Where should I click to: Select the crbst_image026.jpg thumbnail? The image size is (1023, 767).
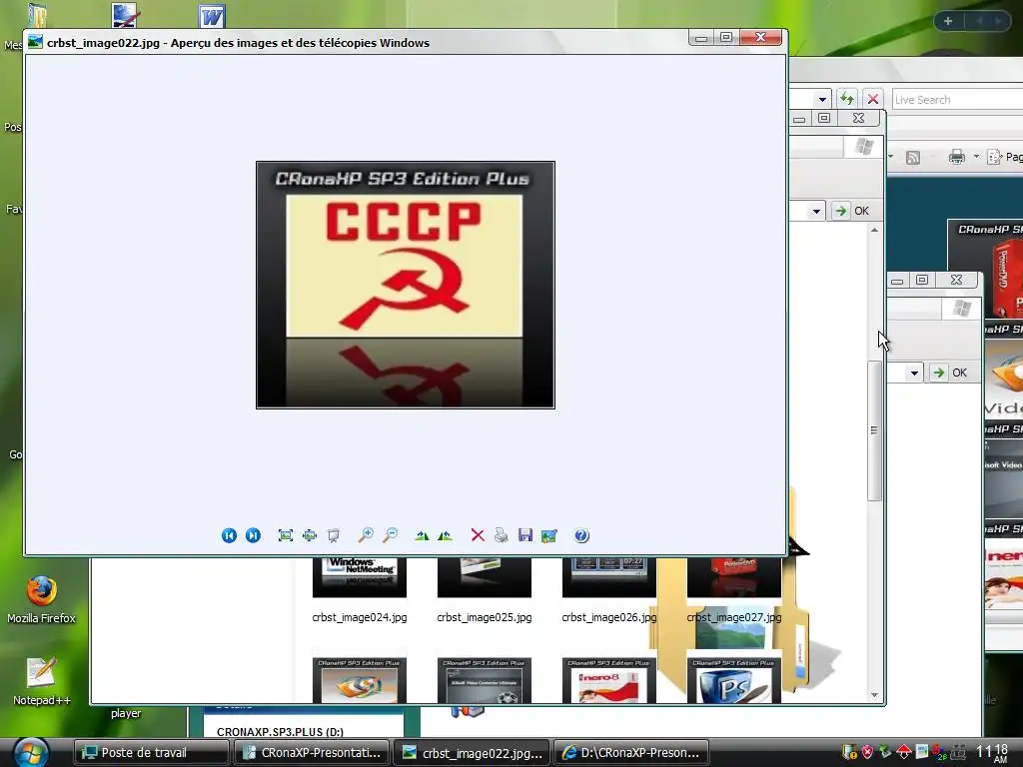pos(608,577)
